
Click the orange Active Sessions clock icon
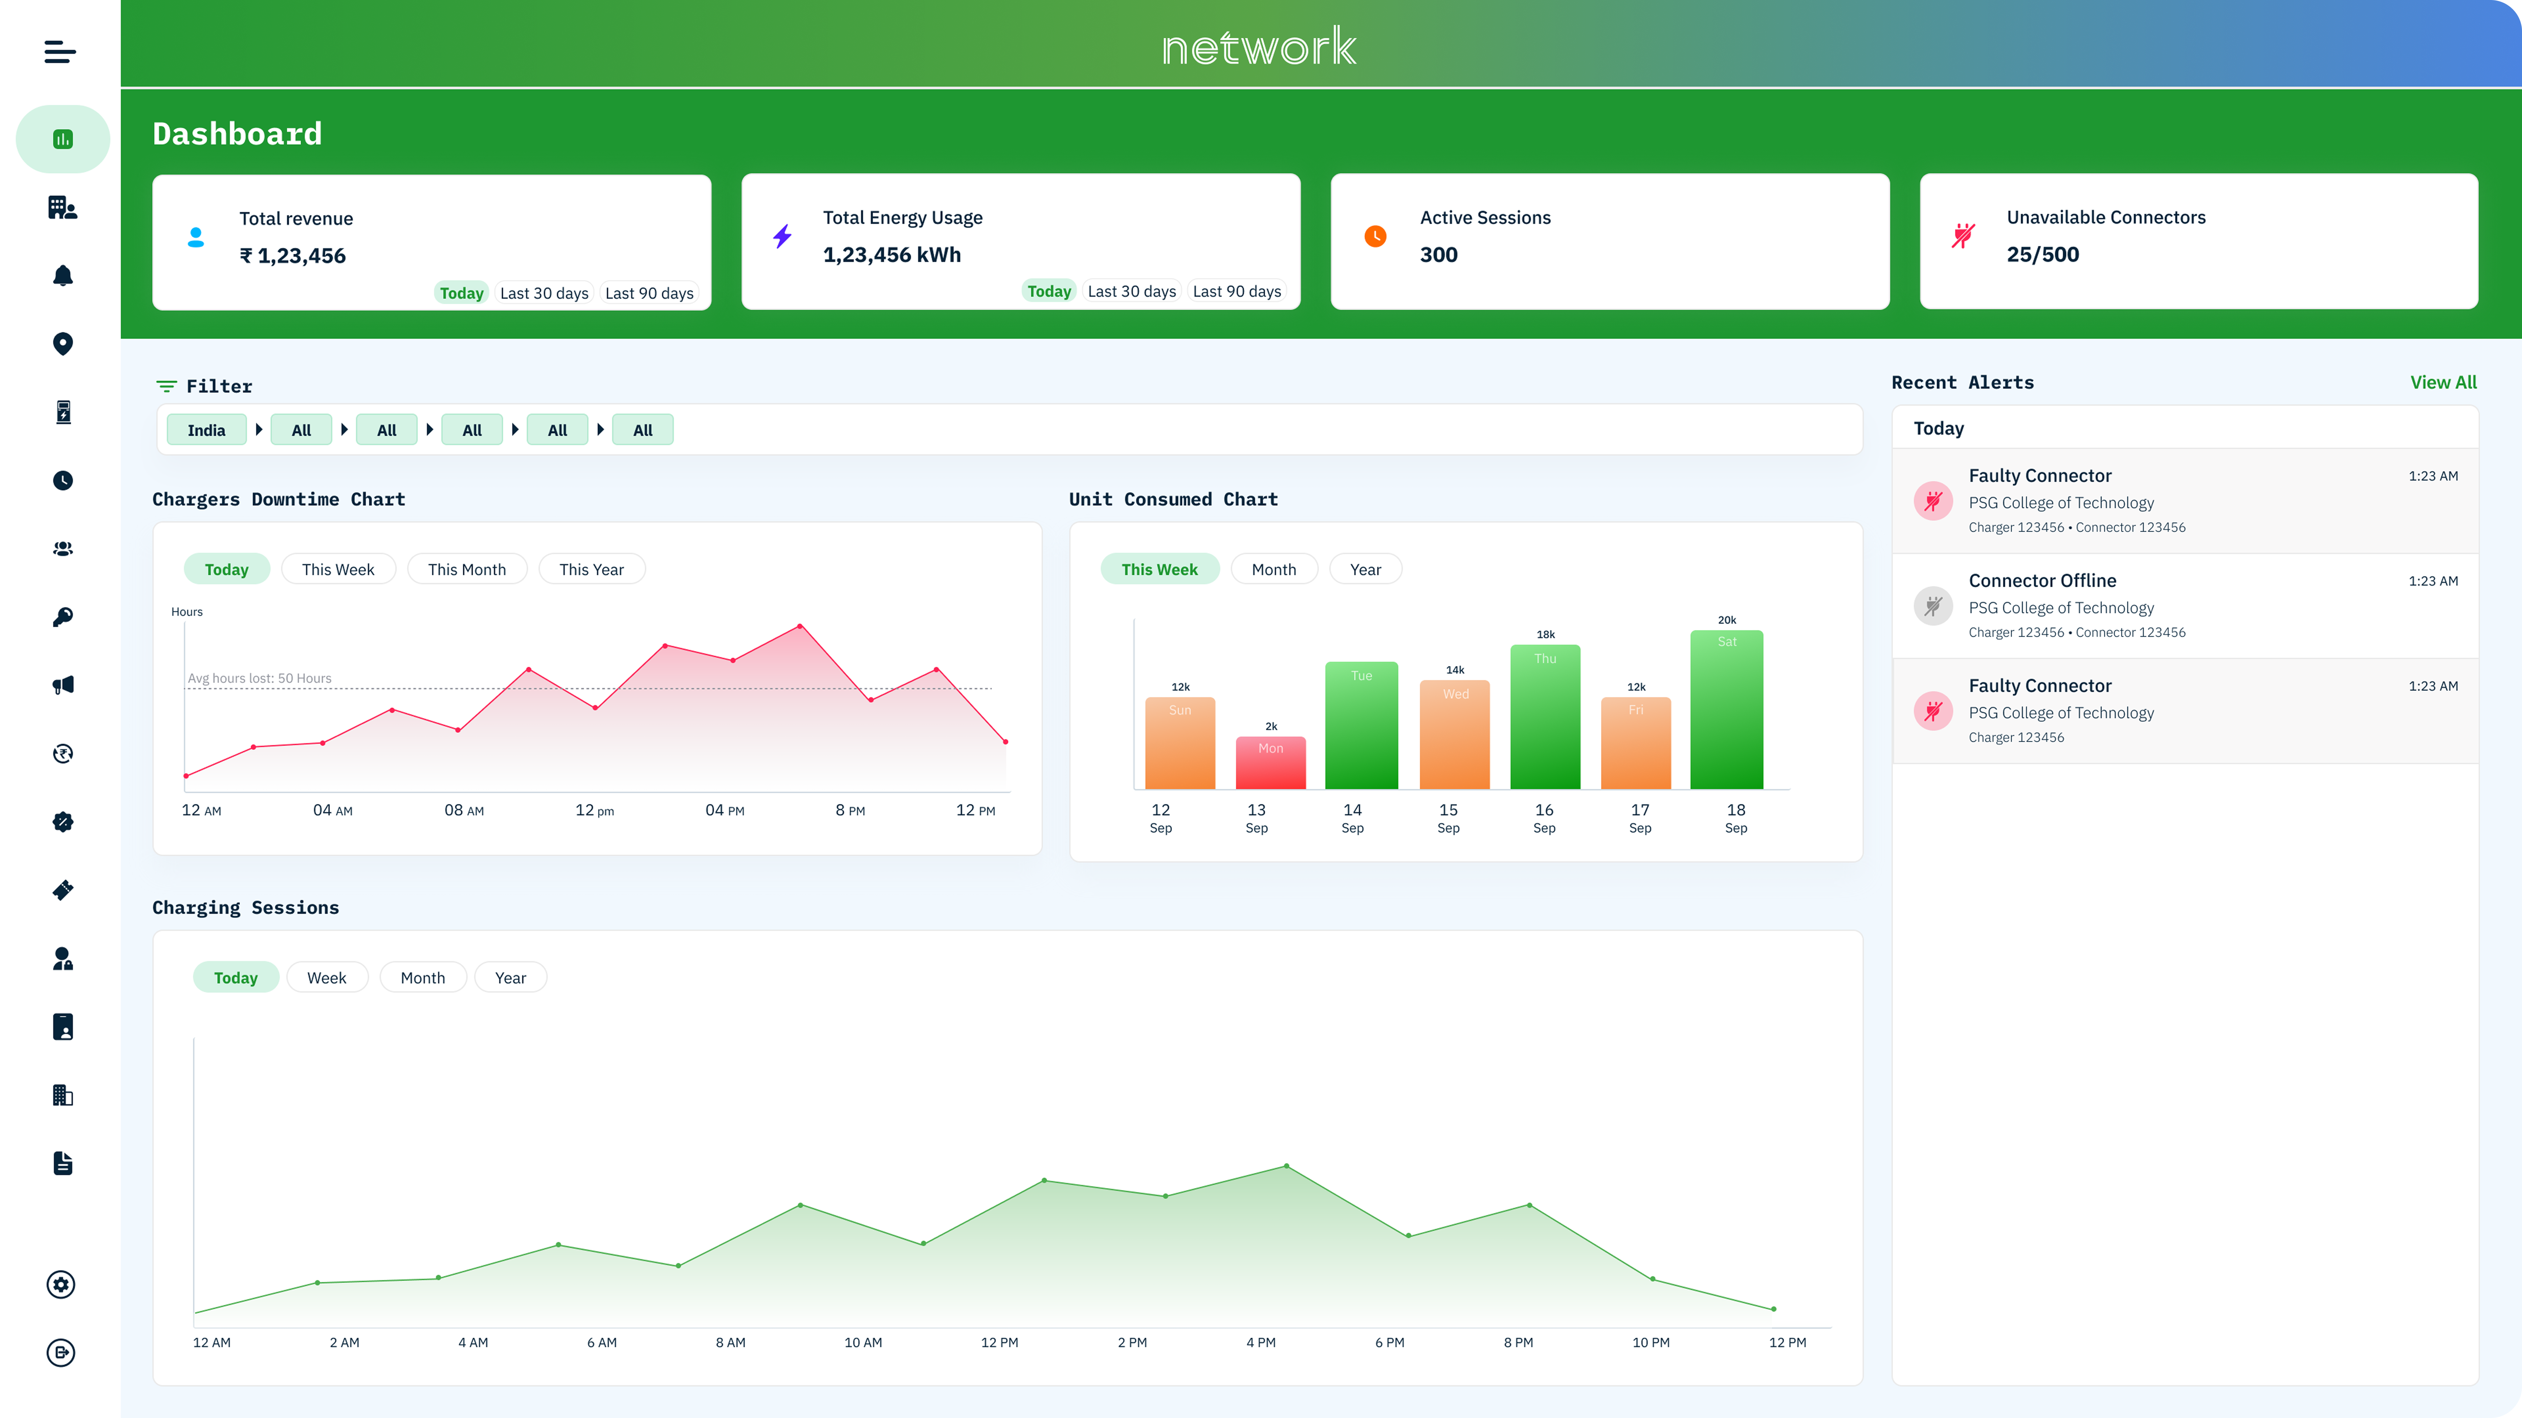[x=1376, y=236]
